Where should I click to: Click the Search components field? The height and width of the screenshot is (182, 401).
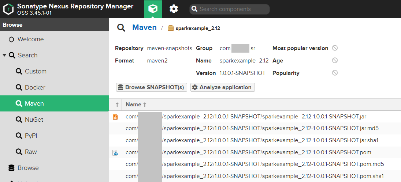pos(229,9)
